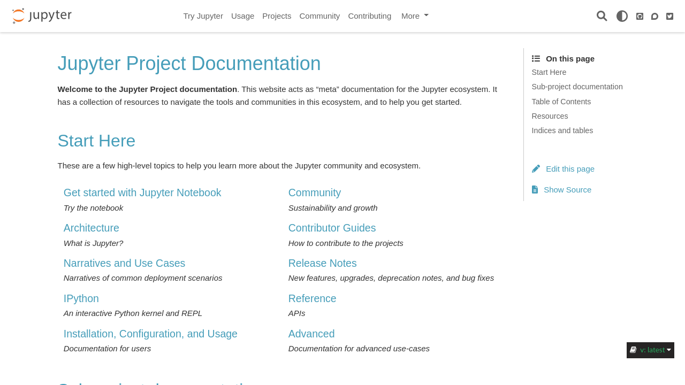Open the Reference topic link
The width and height of the screenshot is (685, 385).
tap(313, 298)
